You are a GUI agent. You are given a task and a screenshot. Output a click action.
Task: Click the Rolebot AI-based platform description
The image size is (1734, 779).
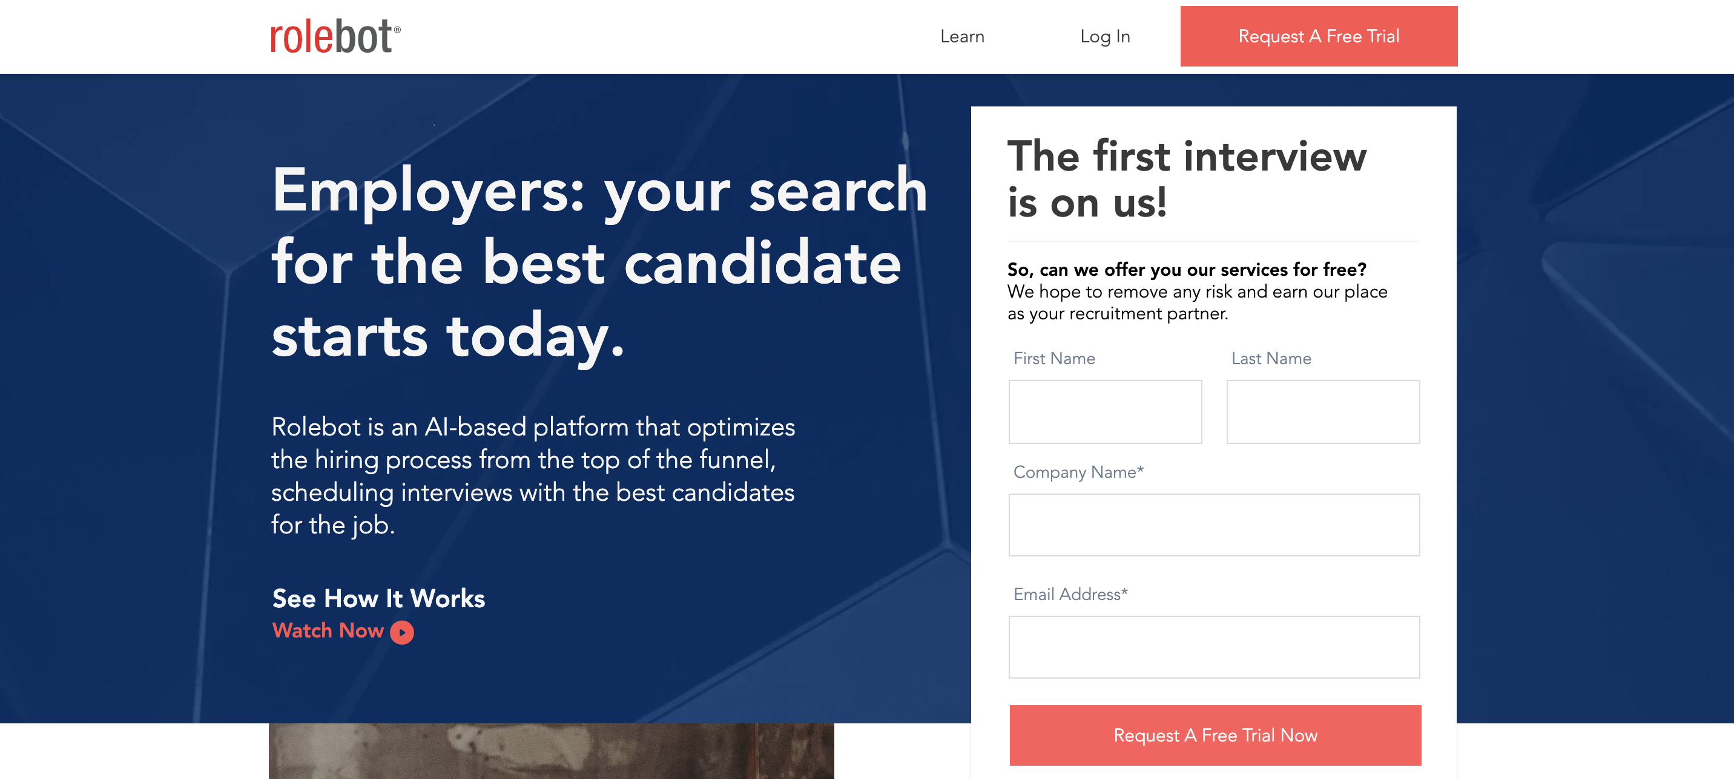[x=533, y=475]
